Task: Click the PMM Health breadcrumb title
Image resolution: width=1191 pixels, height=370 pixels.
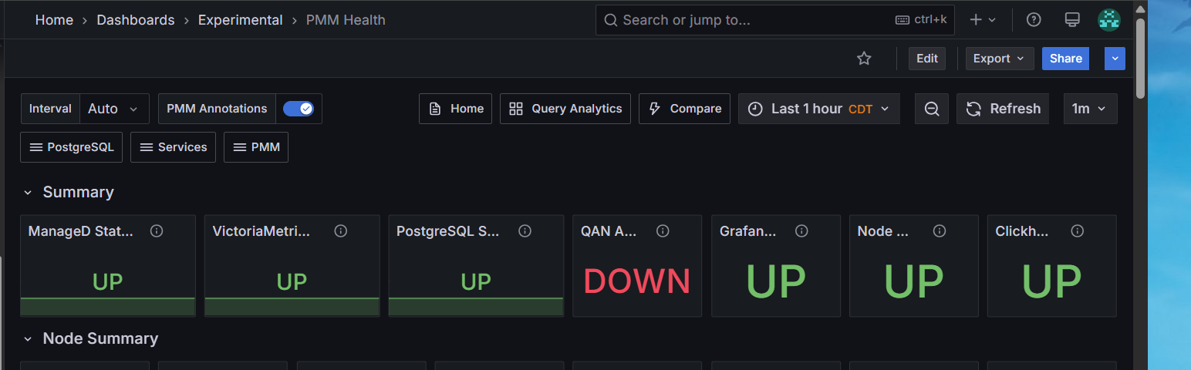Action: pyautogui.click(x=346, y=20)
